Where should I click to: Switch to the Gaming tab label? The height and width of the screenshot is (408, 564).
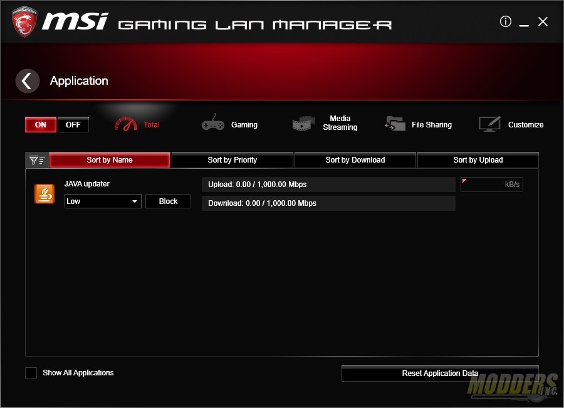tap(244, 125)
